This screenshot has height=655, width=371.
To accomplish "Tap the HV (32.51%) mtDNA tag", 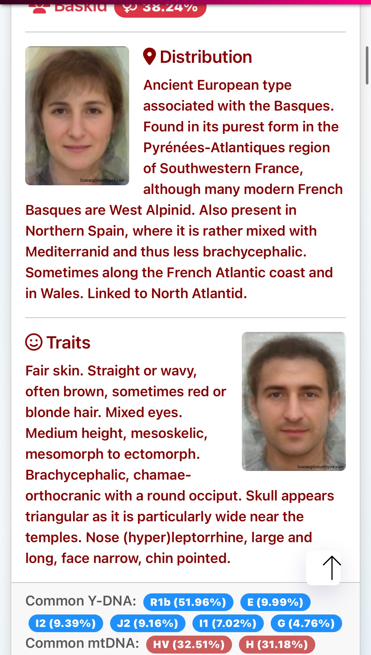I will 189,645.
